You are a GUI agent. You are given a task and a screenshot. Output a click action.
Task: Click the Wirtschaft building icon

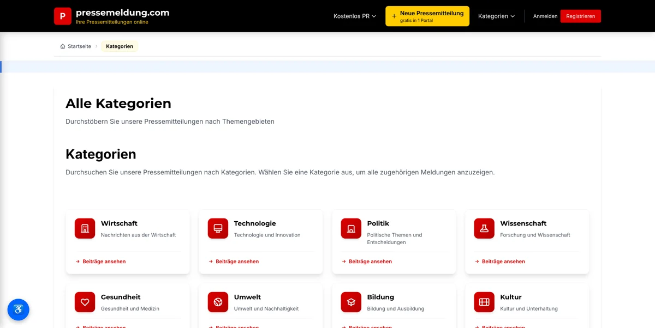click(x=85, y=228)
